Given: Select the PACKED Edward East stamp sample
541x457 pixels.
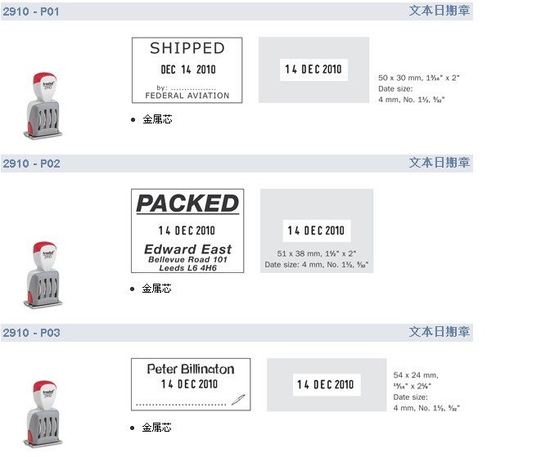Looking at the screenshot, I should pyautogui.click(x=187, y=231).
